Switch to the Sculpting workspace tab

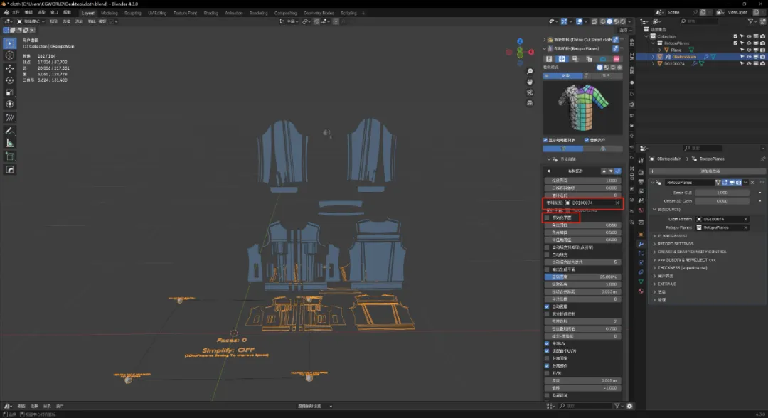[x=132, y=13]
